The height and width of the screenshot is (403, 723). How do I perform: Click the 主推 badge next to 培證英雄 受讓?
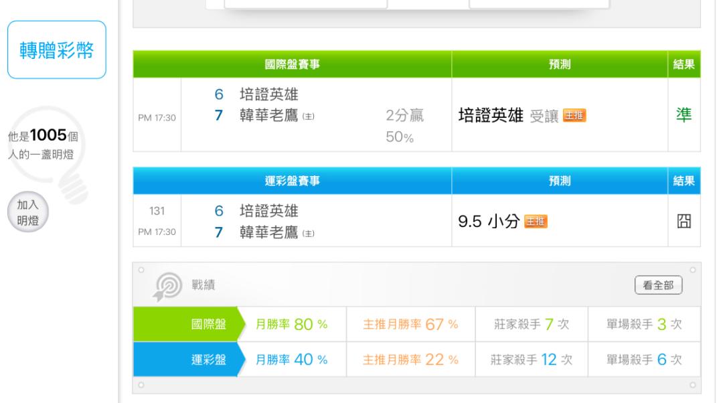point(574,116)
